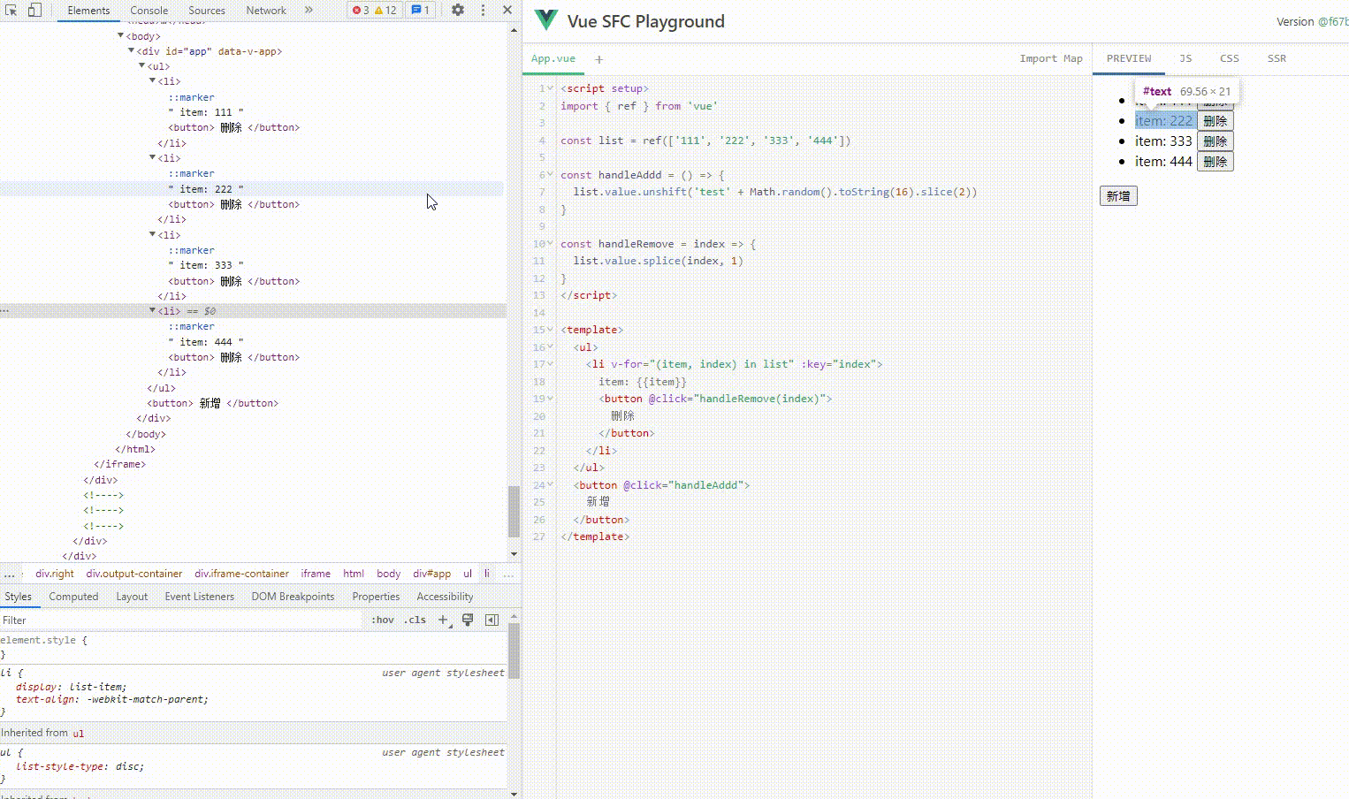Image resolution: width=1349 pixels, height=799 pixels.
Task: Click the ul link in Inherited from
Action: [78, 733]
